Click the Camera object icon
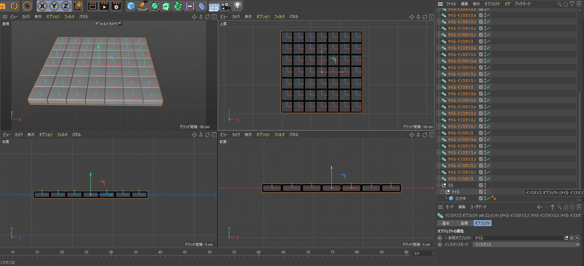The height and width of the screenshot is (266, 584). tap(225, 6)
